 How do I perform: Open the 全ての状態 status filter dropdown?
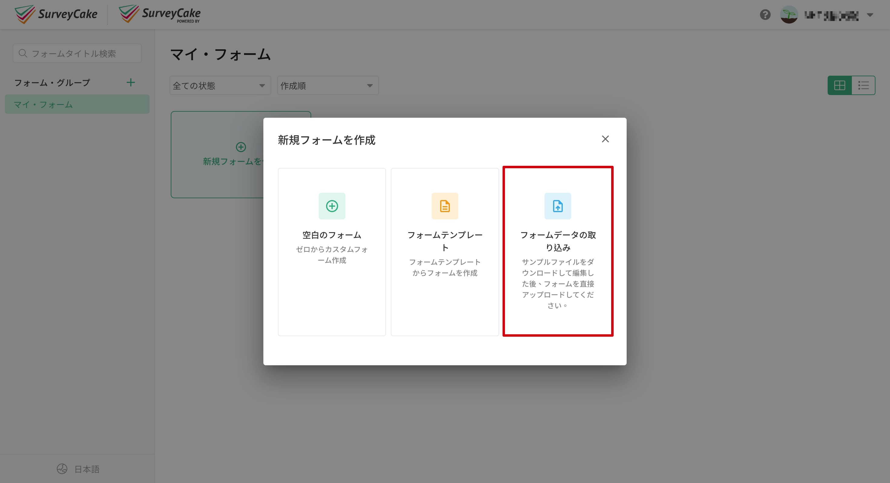220,85
